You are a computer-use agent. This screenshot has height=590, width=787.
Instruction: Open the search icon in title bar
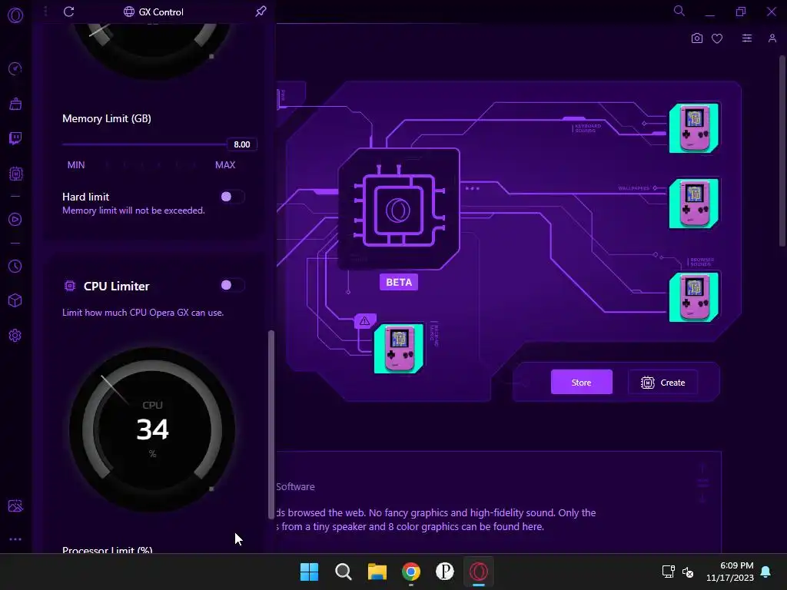click(679, 11)
